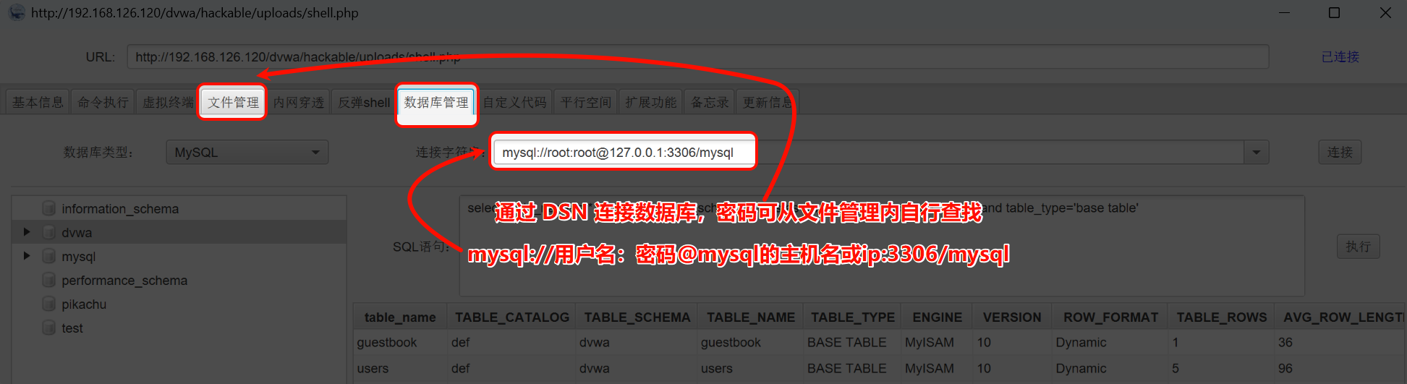Open the 命令执行 tab
This screenshot has width=1407, height=384.
(103, 103)
